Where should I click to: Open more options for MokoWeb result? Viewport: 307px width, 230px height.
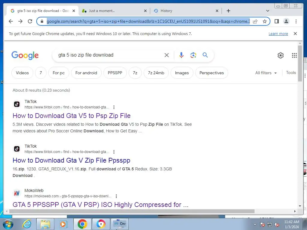pos(116,196)
